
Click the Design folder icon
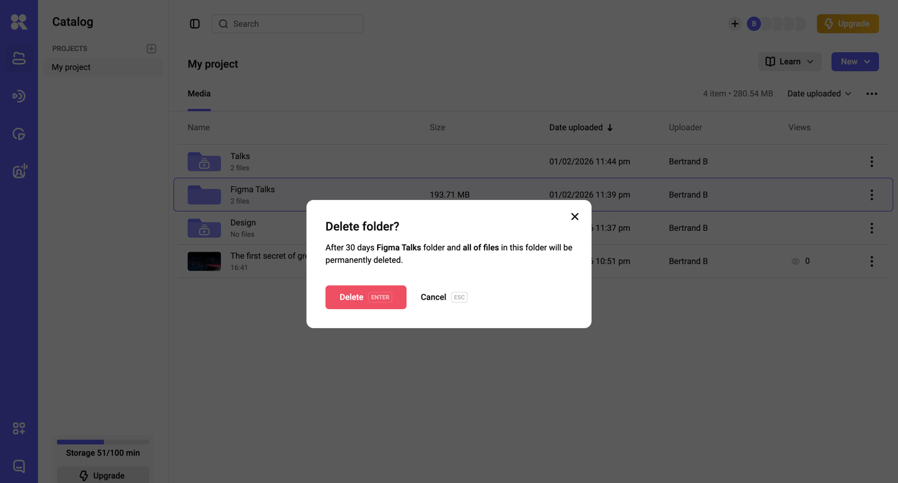click(x=204, y=228)
